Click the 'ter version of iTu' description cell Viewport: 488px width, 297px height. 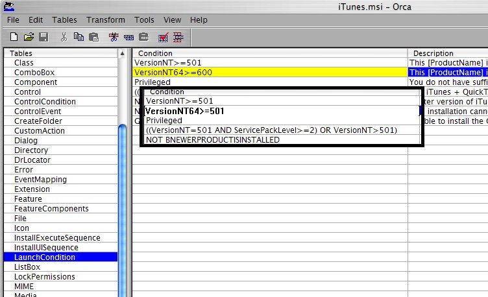(x=456, y=101)
